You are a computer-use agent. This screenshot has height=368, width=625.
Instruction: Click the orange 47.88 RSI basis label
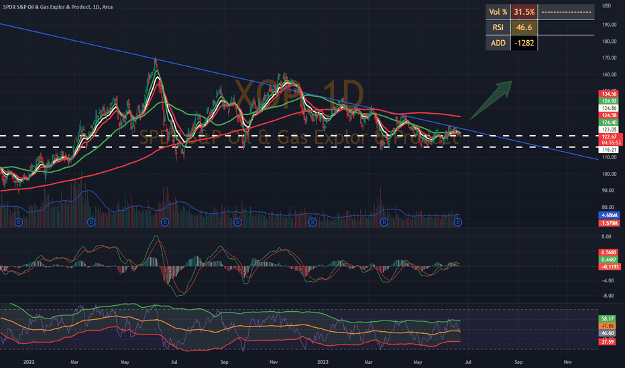(x=608, y=326)
